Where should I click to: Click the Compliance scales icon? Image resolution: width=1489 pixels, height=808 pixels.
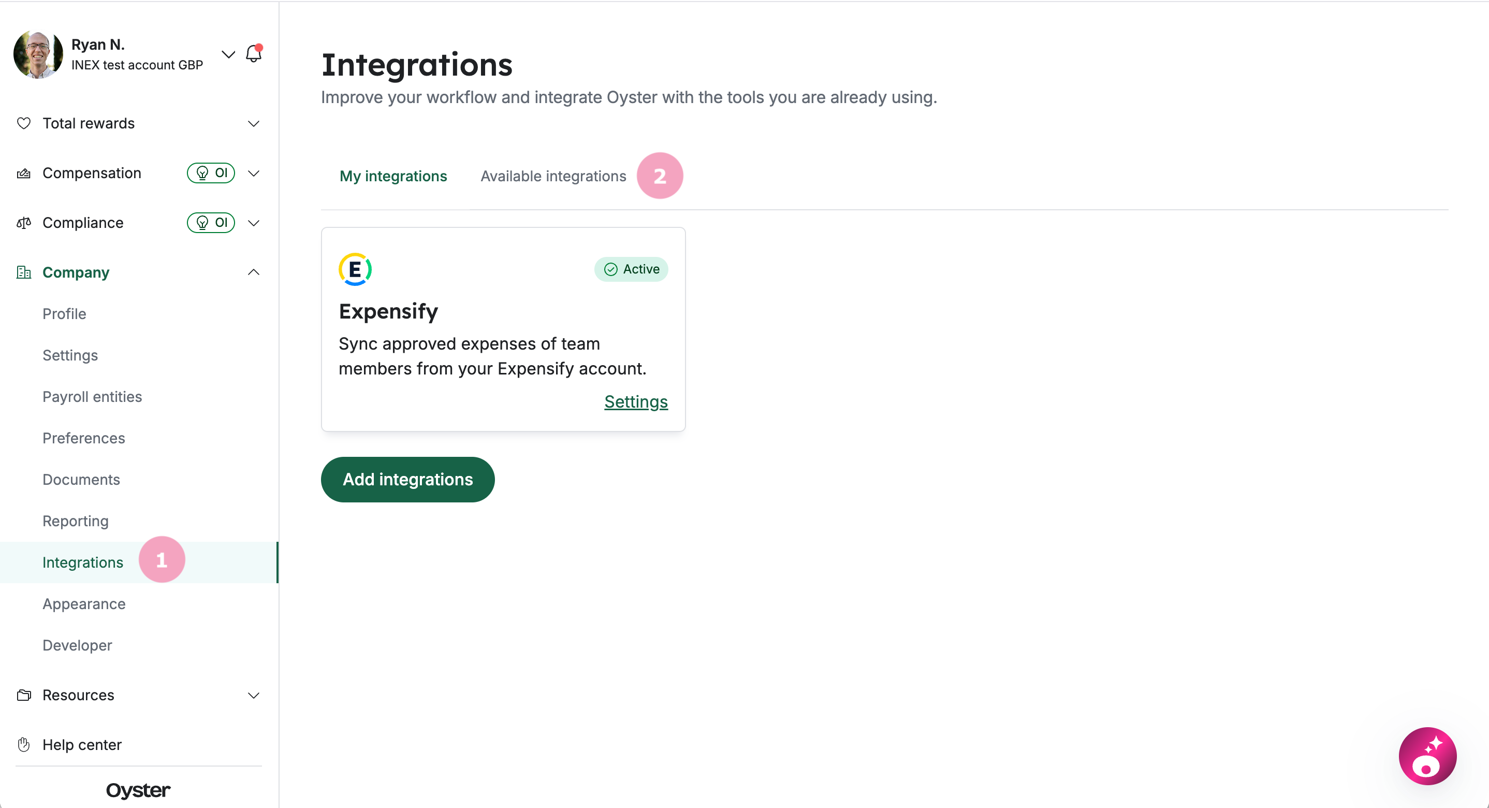click(24, 223)
